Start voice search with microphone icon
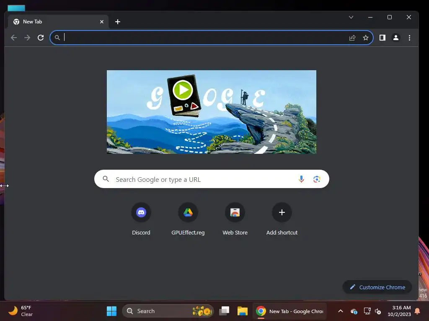The image size is (429, 321). click(301, 179)
